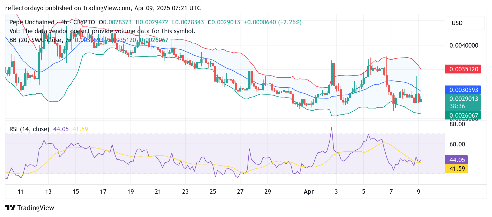This screenshot has height=217, width=492.
Task: Click the 21 date label on time axis
Action: [x=158, y=192]
